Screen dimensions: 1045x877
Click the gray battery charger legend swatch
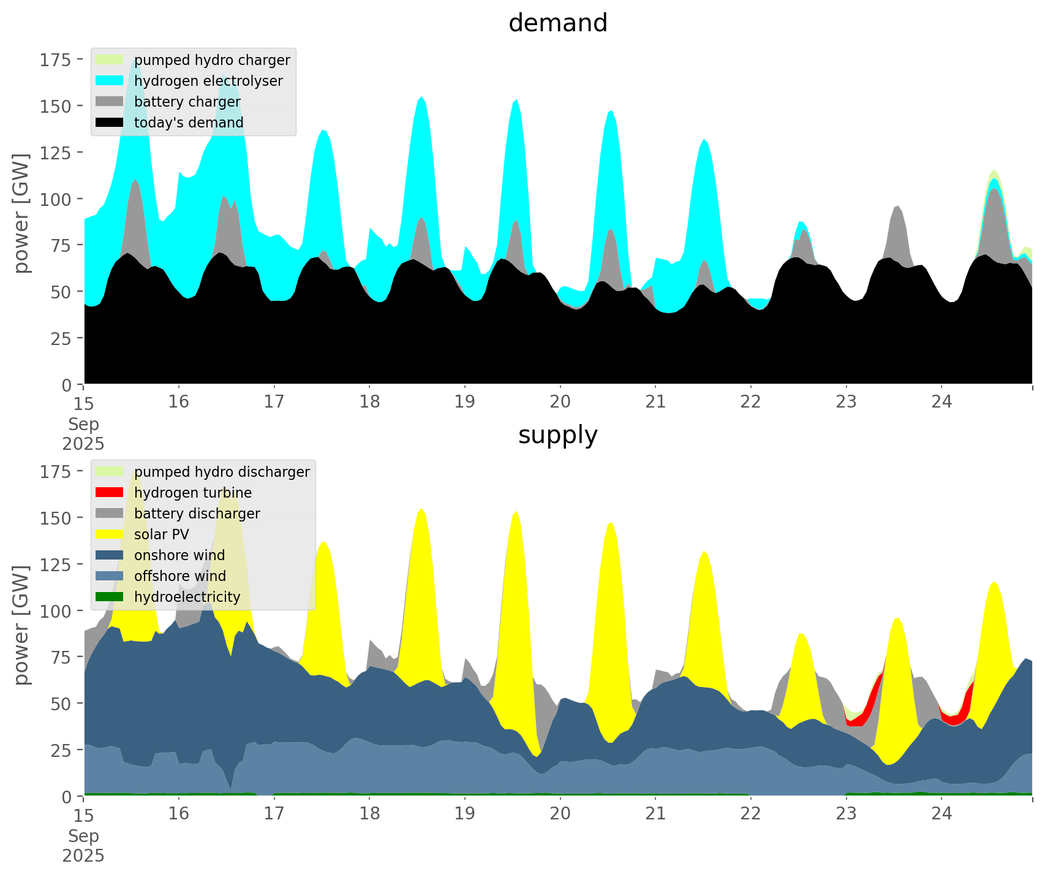(110, 102)
